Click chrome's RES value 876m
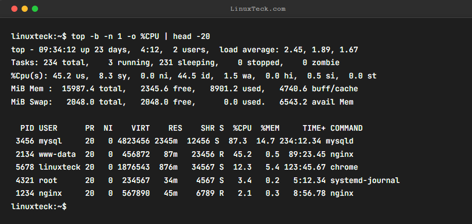This screenshot has width=472, height=224. tap(168, 167)
